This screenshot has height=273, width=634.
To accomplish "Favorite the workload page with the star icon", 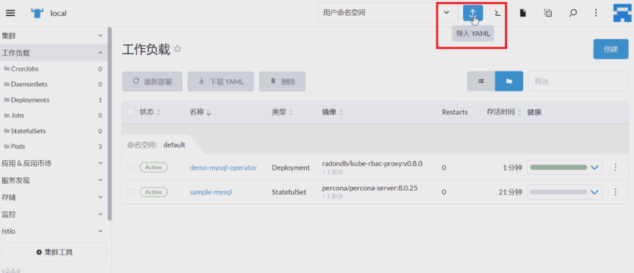I will pos(177,49).
